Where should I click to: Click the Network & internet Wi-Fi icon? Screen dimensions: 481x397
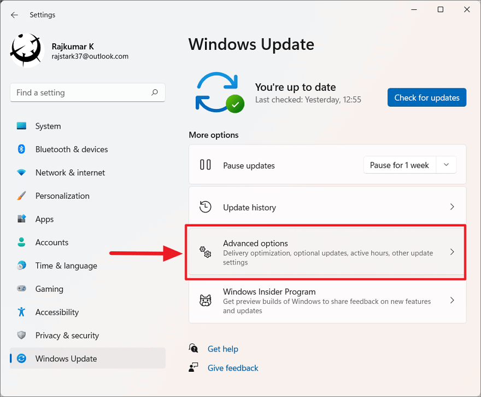coord(21,172)
